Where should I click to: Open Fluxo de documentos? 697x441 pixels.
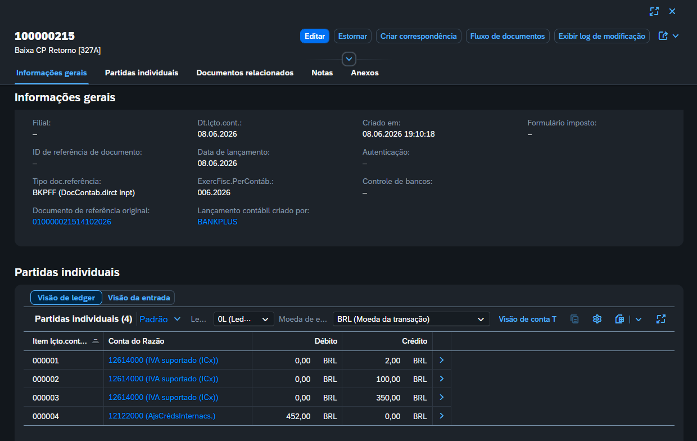click(508, 36)
